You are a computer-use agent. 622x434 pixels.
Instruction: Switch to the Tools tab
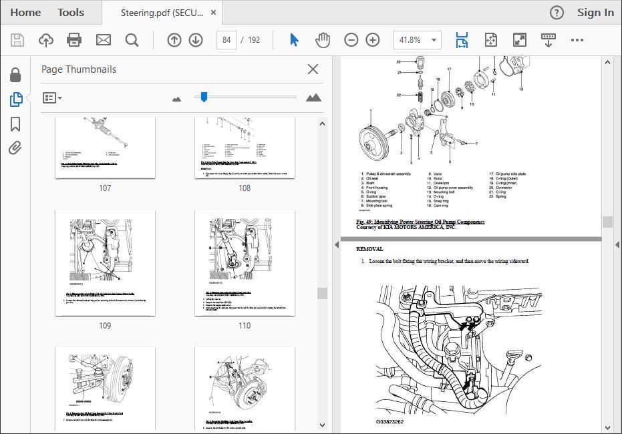[x=71, y=13]
